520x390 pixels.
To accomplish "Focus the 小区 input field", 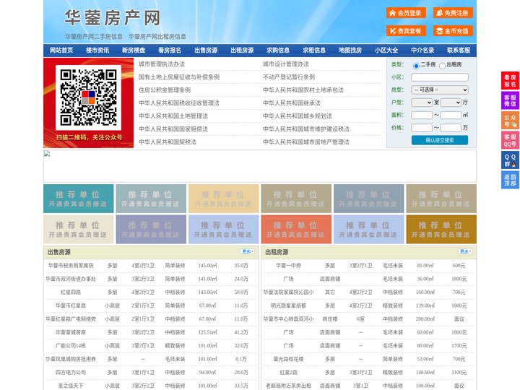I will [440, 77].
